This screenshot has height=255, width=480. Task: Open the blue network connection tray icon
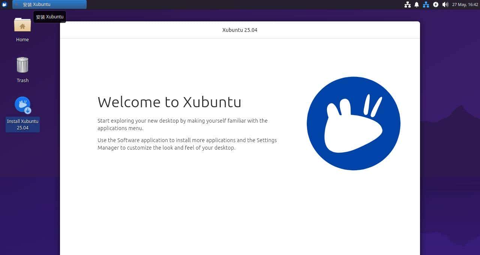[426, 4]
